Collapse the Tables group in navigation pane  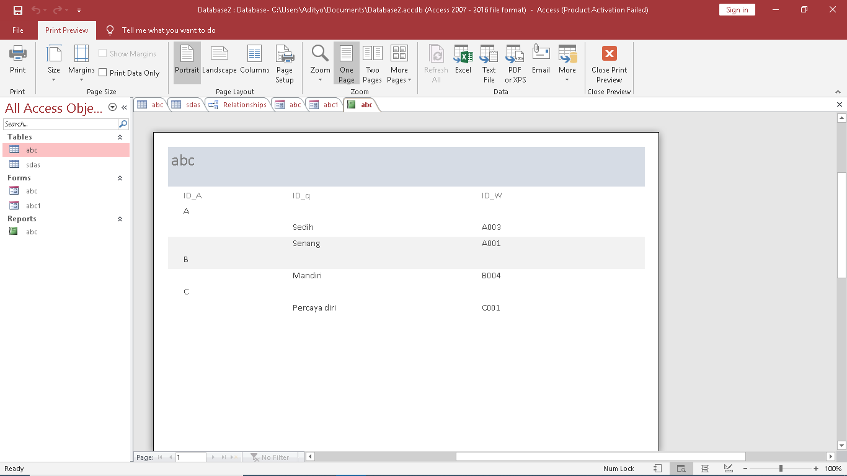tap(120, 137)
